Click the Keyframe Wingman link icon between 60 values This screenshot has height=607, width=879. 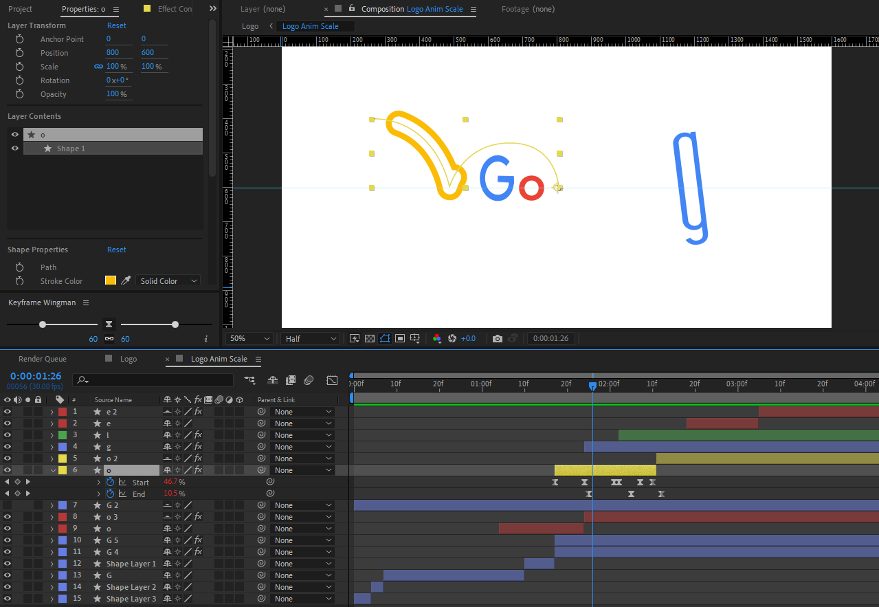pyautogui.click(x=109, y=339)
